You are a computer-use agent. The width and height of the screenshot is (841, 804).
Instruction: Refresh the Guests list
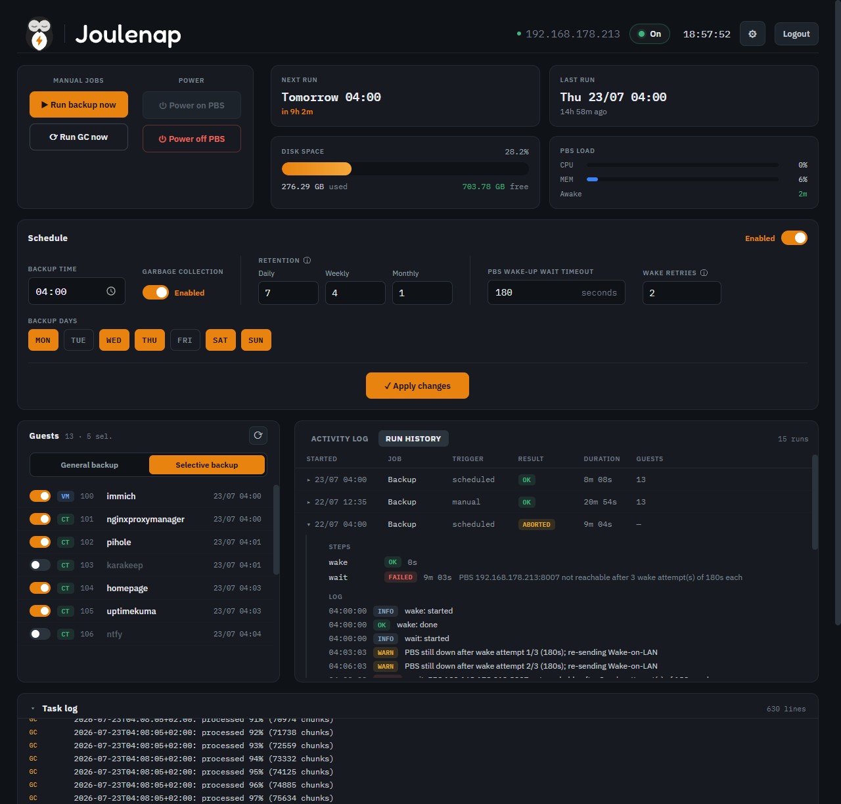(x=258, y=435)
